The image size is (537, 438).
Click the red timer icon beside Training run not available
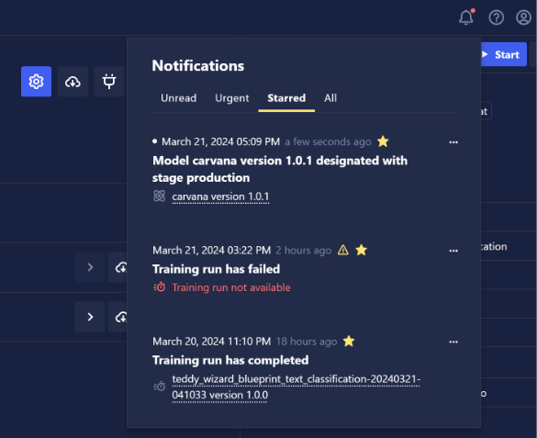160,287
